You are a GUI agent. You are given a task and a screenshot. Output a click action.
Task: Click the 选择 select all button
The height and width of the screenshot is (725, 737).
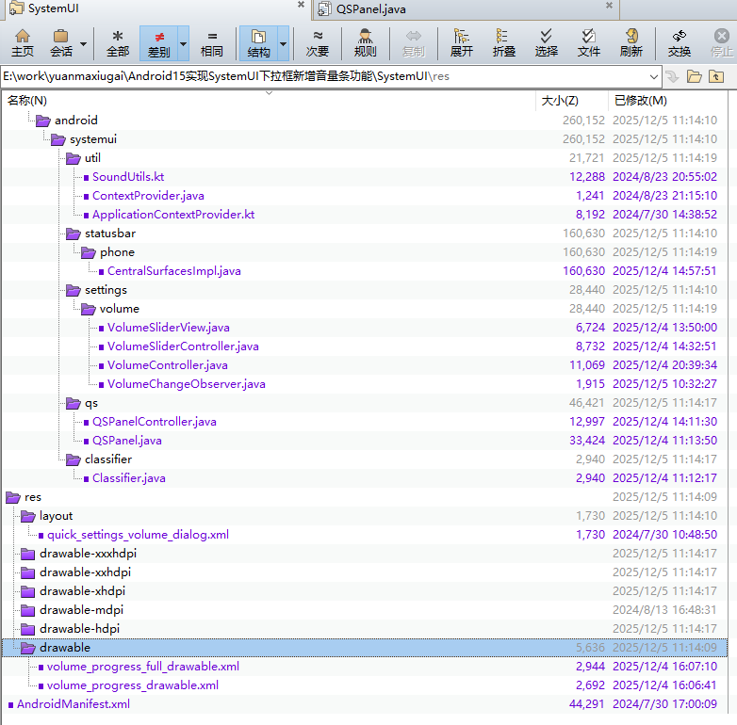coord(547,43)
